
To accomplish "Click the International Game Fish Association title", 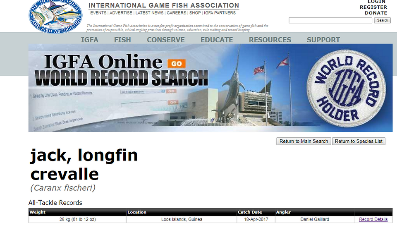I will [x=164, y=5].
